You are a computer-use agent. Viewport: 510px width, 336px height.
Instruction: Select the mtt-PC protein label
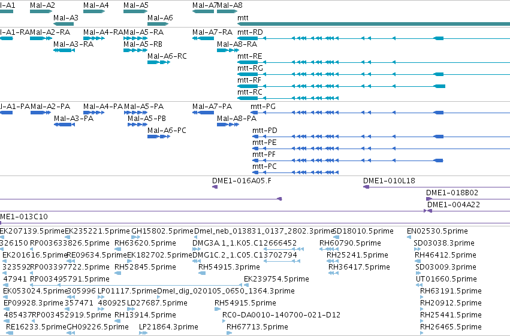pyautogui.click(x=264, y=167)
